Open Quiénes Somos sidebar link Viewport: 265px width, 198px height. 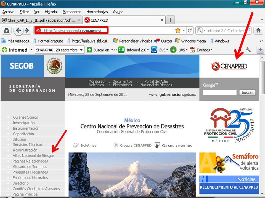click(25, 117)
